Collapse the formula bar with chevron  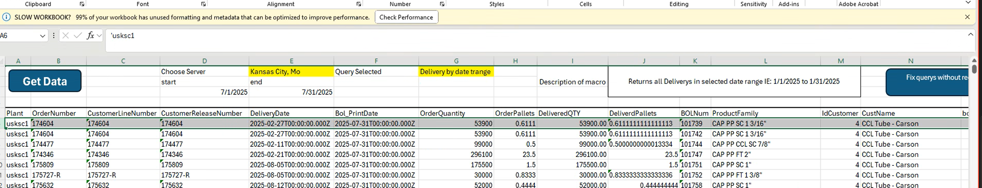tap(970, 35)
